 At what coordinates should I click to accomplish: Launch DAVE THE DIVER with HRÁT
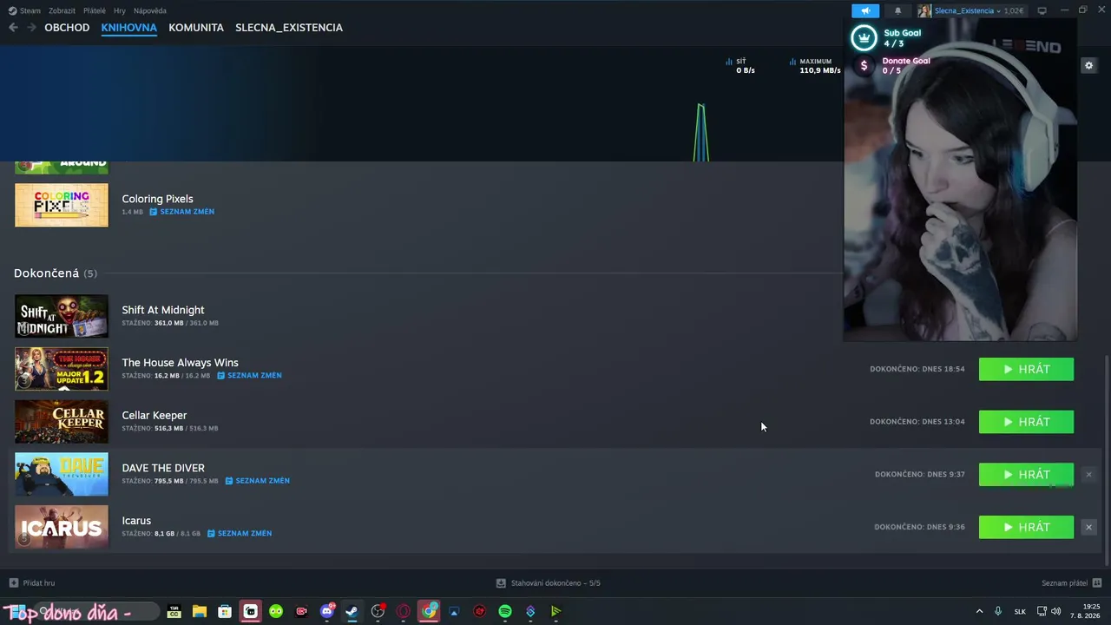[x=1026, y=475]
